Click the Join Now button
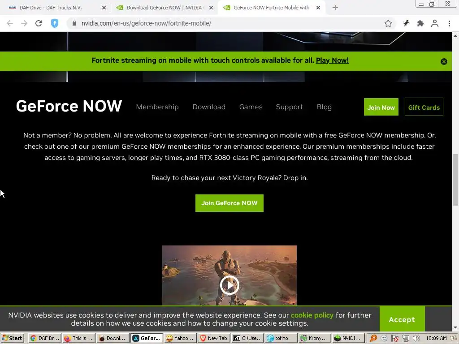Image resolution: width=459 pixels, height=344 pixels. [381, 107]
